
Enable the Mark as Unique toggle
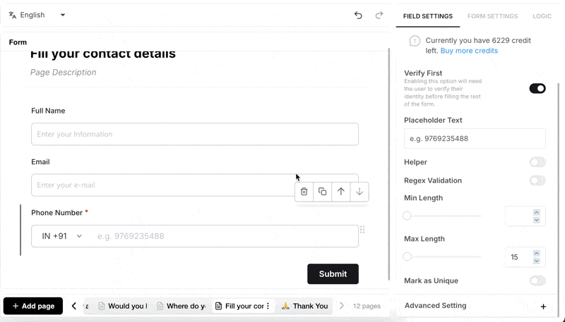point(537,280)
